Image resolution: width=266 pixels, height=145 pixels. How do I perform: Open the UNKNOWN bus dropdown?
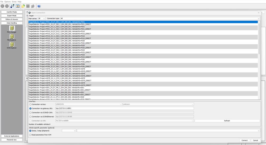pos(89,104)
